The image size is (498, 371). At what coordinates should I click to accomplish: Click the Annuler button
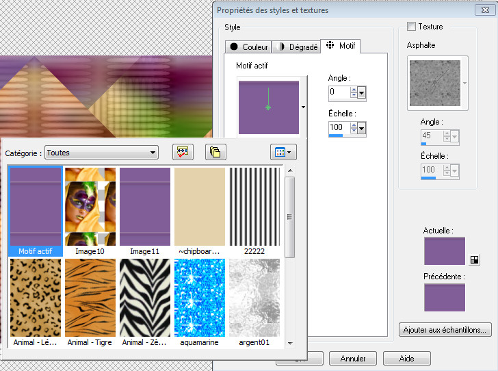352,358
